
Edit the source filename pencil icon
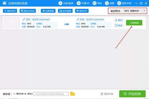pyautogui.click(x=24, y=19)
